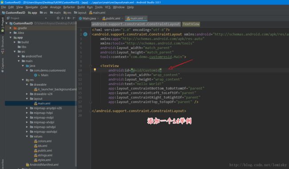Toggle the Structure tool window button
This screenshot has width=289, height=169.
[2, 45]
